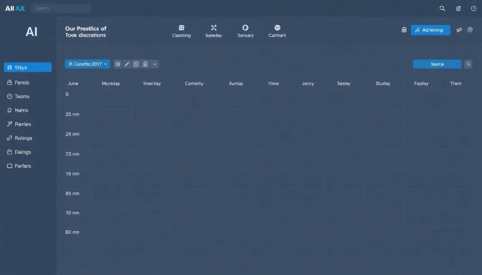Open the clock icon in top-right corner
The image size is (482, 275).
point(474,9)
